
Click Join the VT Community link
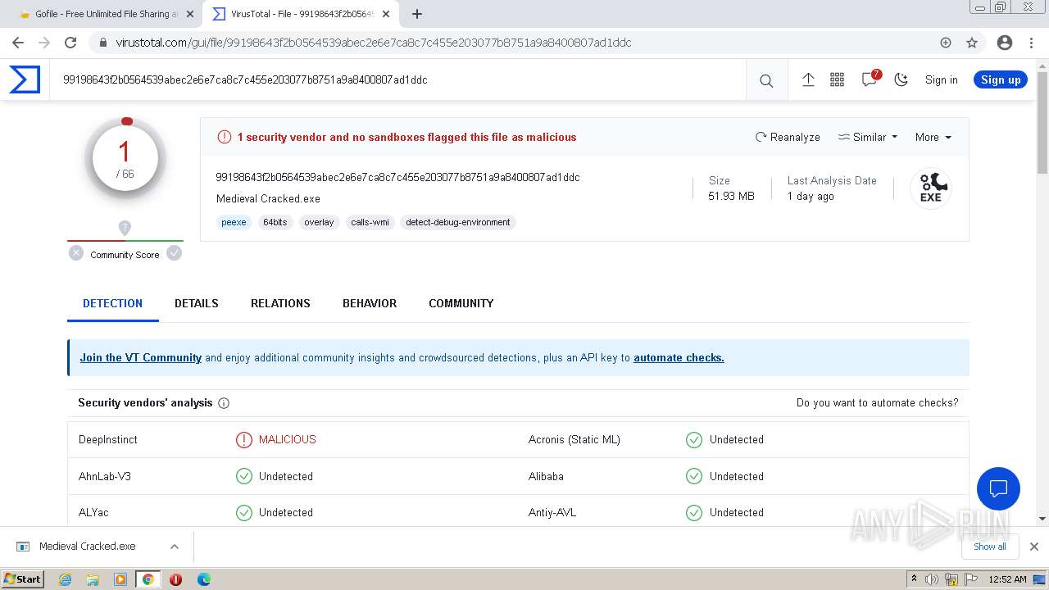point(141,357)
